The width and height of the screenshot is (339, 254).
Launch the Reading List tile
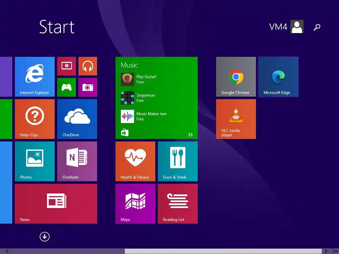[x=178, y=204]
